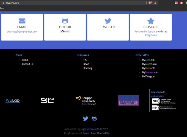Click the EMAIL card heading
The width and height of the screenshot is (187, 137).
point(22,27)
